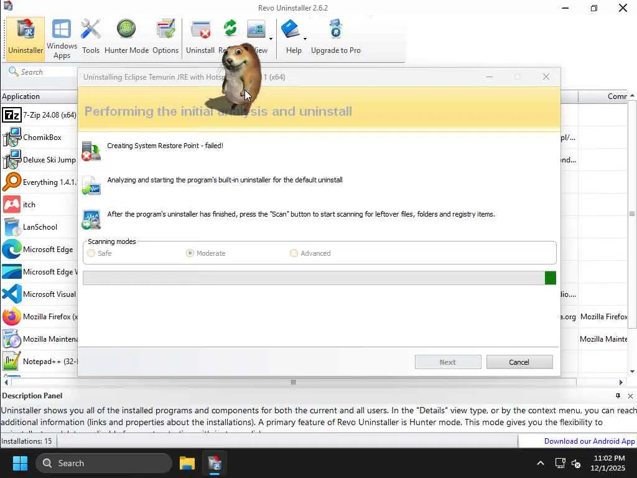Open the Uninstaller toolbar button
The height and width of the screenshot is (478, 637).
pyautogui.click(x=26, y=38)
